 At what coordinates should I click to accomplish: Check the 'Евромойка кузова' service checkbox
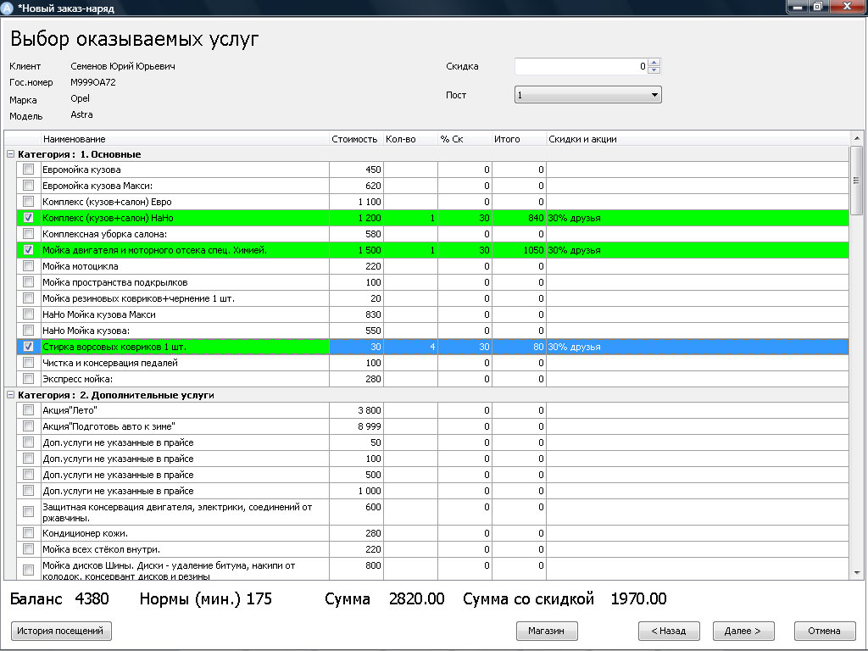[x=29, y=170]
